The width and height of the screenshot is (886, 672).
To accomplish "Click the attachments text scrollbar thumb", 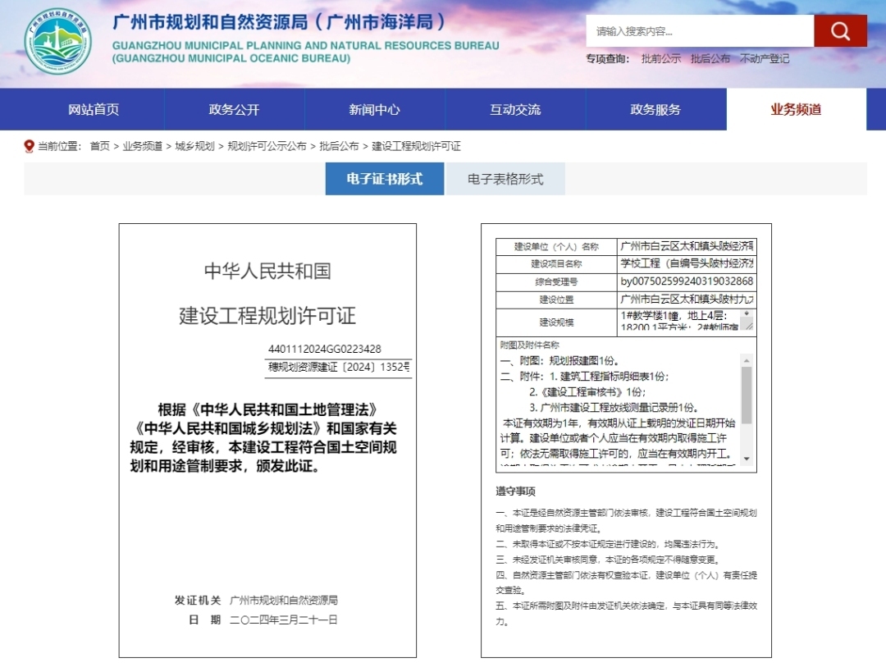I will click(x=747, y=394).
